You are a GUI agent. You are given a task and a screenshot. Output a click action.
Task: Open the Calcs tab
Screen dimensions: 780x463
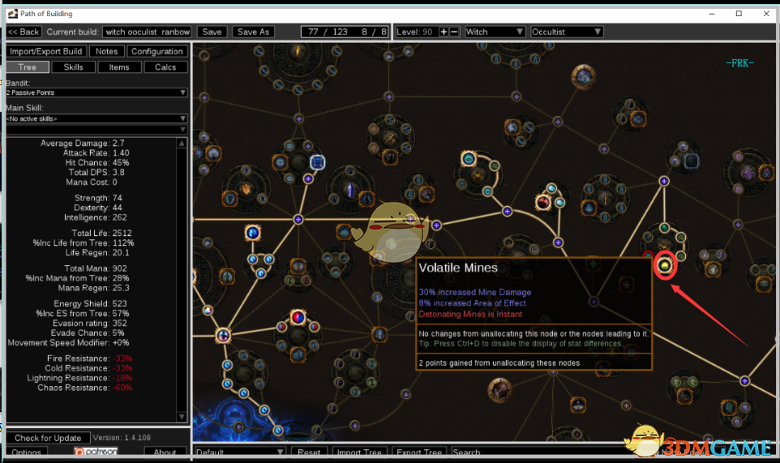click(165, 67)
